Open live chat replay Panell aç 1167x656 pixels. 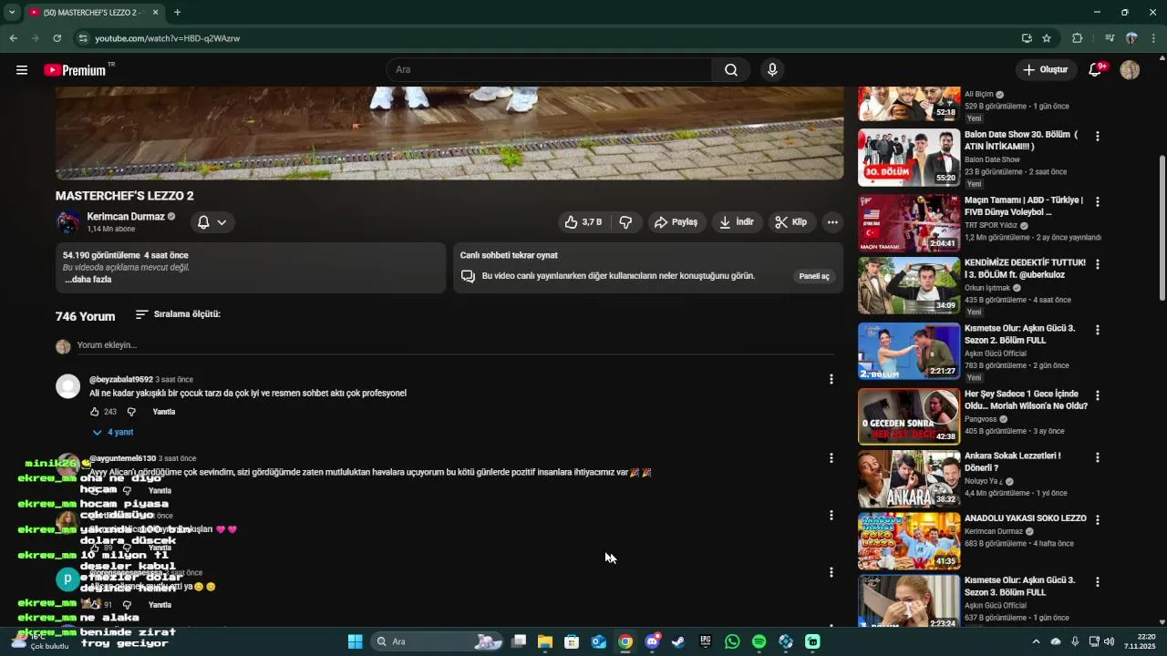pos(814,276)
